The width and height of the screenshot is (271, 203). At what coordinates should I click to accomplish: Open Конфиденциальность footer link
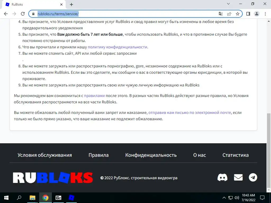[x=151, y=155]
